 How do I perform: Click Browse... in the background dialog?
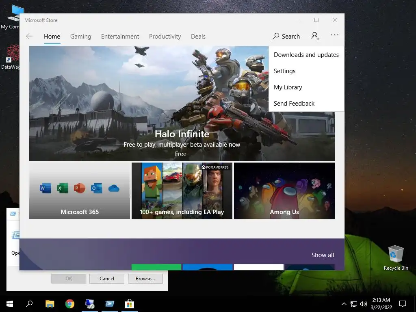tap(145, 279)
